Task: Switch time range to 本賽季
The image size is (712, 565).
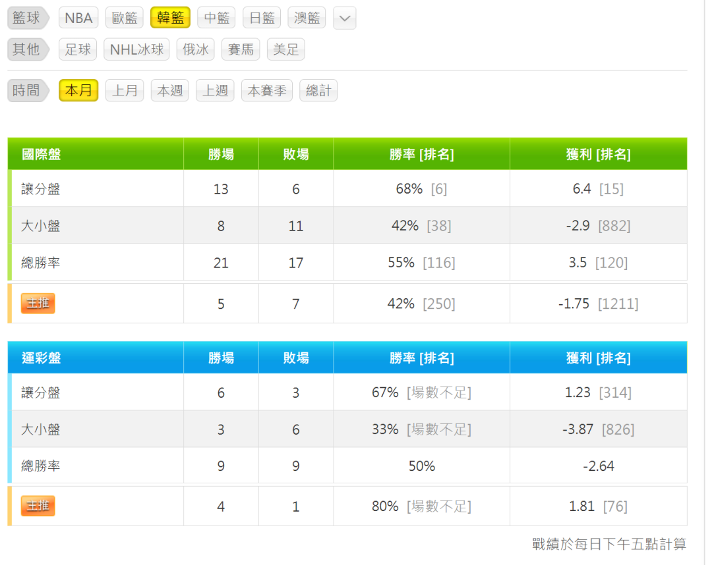Action: tap(267, 91)
